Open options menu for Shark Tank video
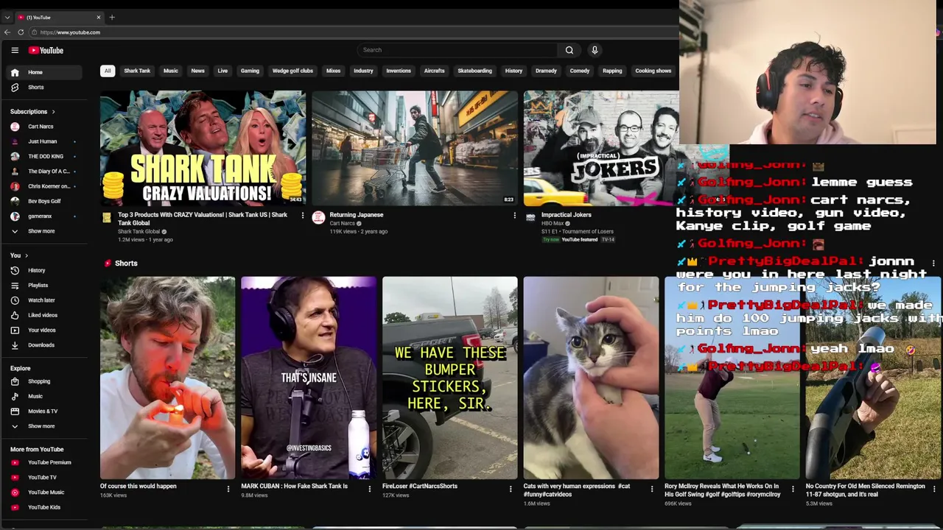This screenshot has width=943, height=530. 302,216
